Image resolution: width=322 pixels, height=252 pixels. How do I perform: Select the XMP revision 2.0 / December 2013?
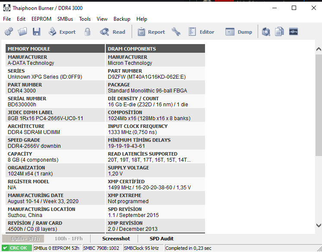coord(133,229)
